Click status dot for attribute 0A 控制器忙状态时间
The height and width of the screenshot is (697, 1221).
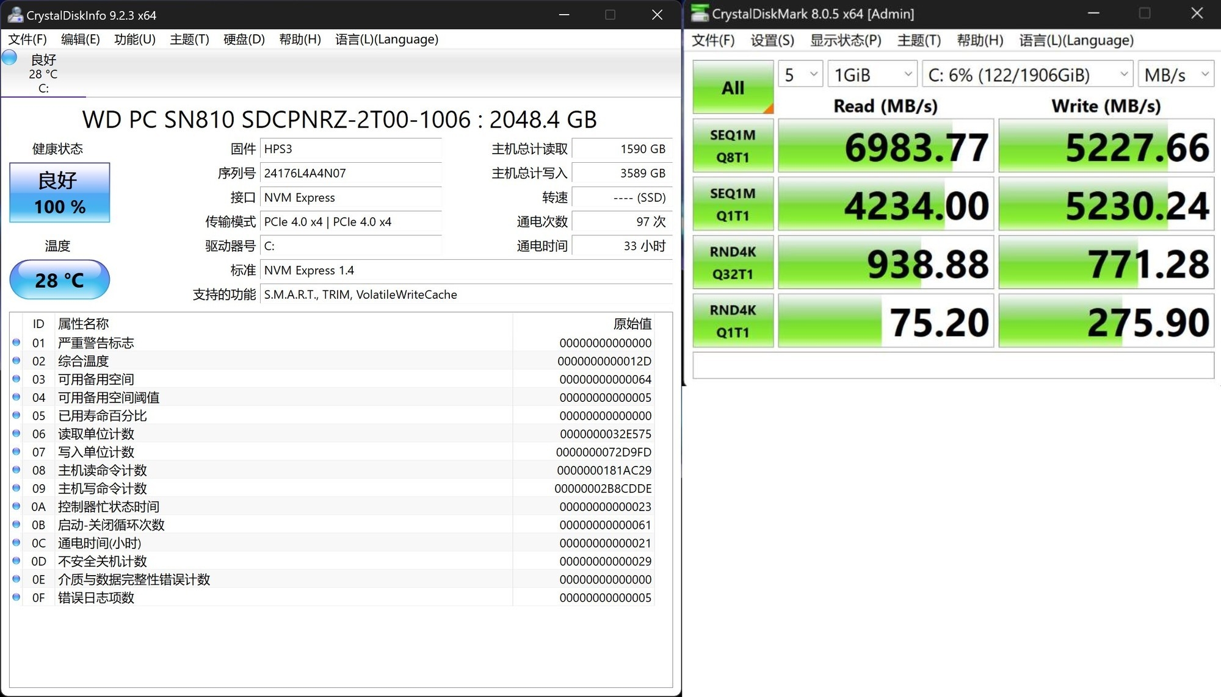16,506
